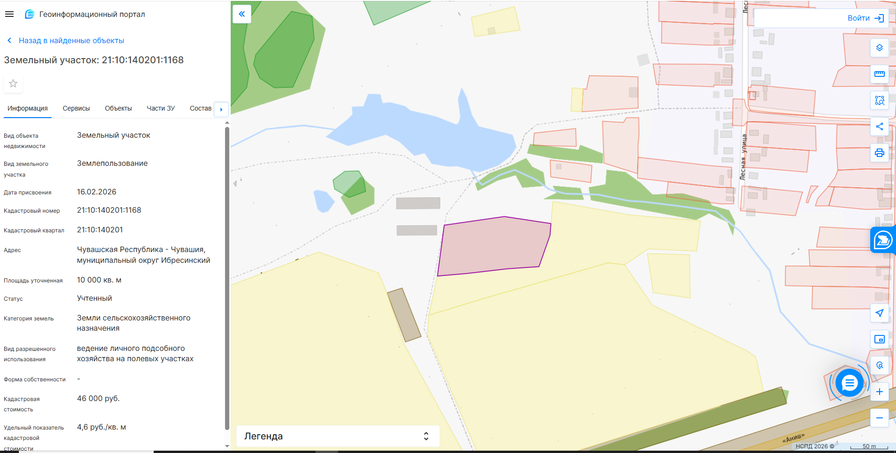The height and width of the screenshot is (453, 896).
Task: Click the information panel vertical scrollbar
Action: coord(227,276)
